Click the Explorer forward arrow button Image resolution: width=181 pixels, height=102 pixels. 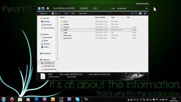[43, 8]
